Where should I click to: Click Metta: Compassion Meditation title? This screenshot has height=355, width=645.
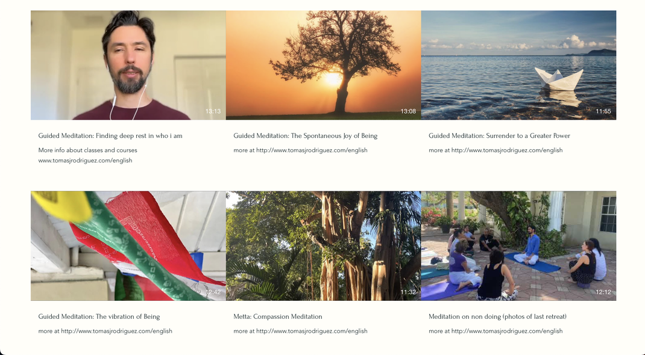(278, 316)
